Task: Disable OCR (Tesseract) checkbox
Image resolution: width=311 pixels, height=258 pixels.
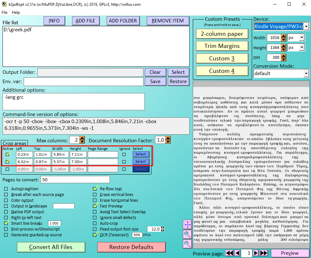Action: pos(95,235)
